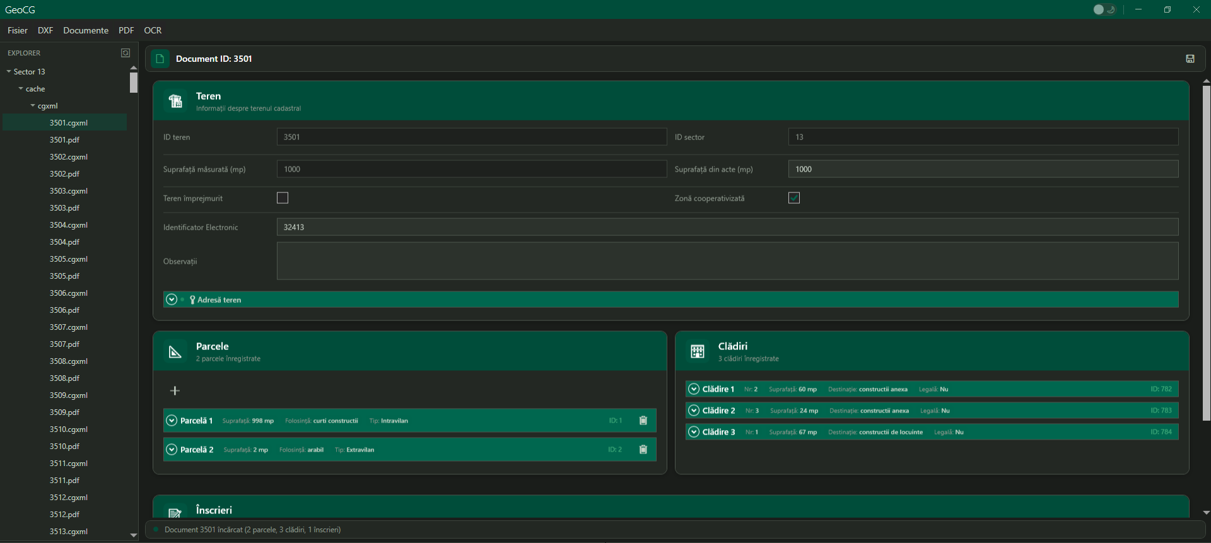Toggle the dark/light theme switch

click(1104, 9)
